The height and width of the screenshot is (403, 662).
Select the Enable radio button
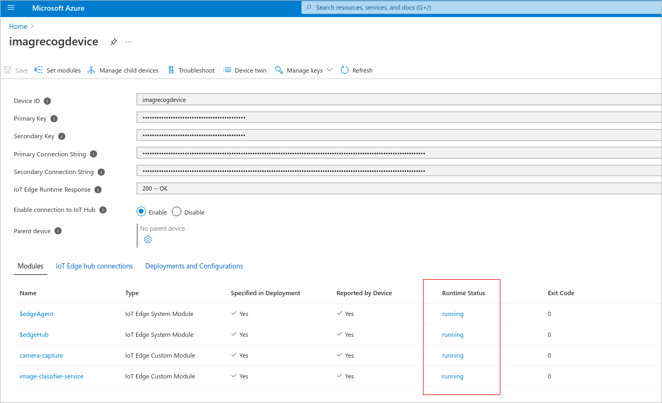click(x=141, y=211)
